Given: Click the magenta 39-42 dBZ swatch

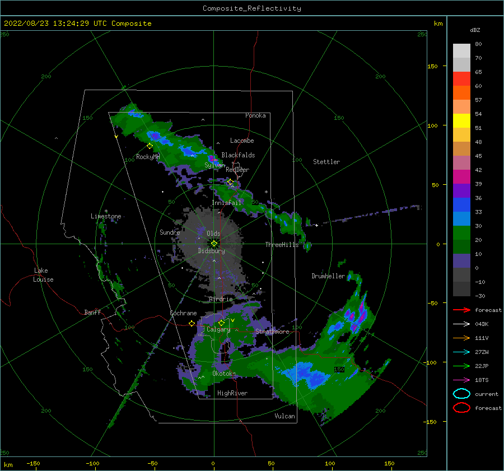Looking at the screenshot, I should pyautogui.click(x=461, y=177).
